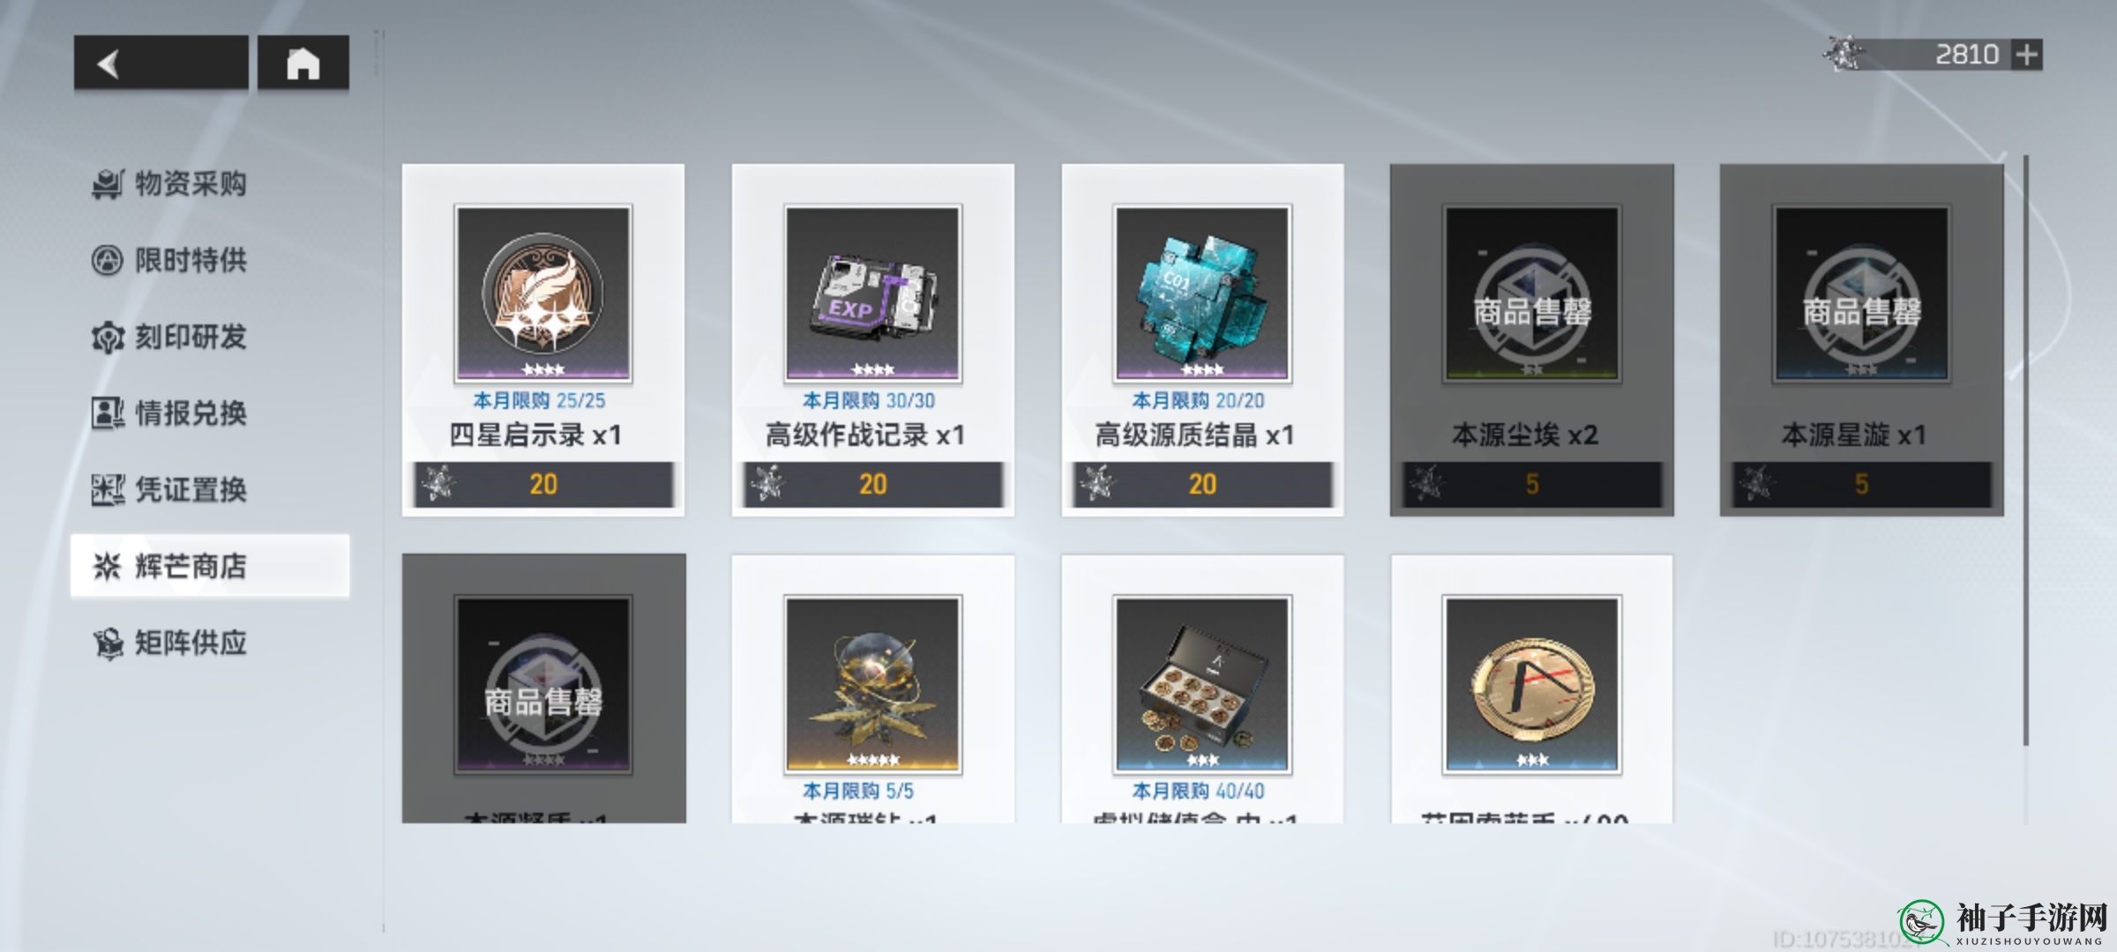
Task: Switch to 情报兑换 tab
Action: [169, 413]
